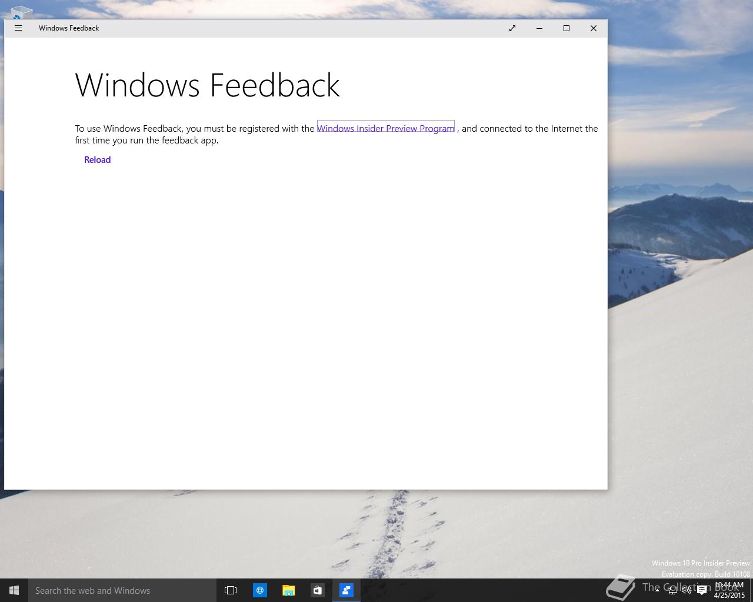Close the Windows Feedback window
753x602 pixels.
pos(594,28)
